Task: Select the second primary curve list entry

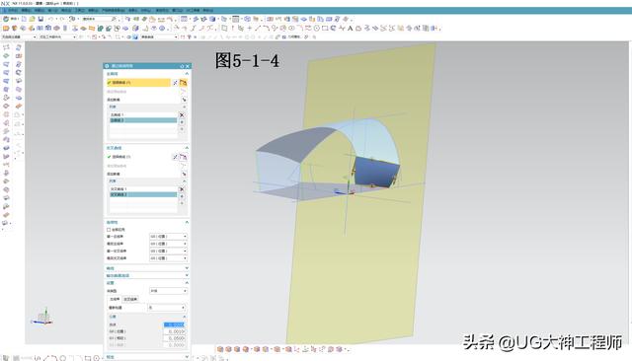Action: [x=143, y=120]
